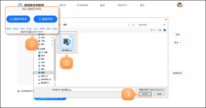Screen dimensions: 206x108
Task: Open the user avatar menu
Action: (180, 5)
